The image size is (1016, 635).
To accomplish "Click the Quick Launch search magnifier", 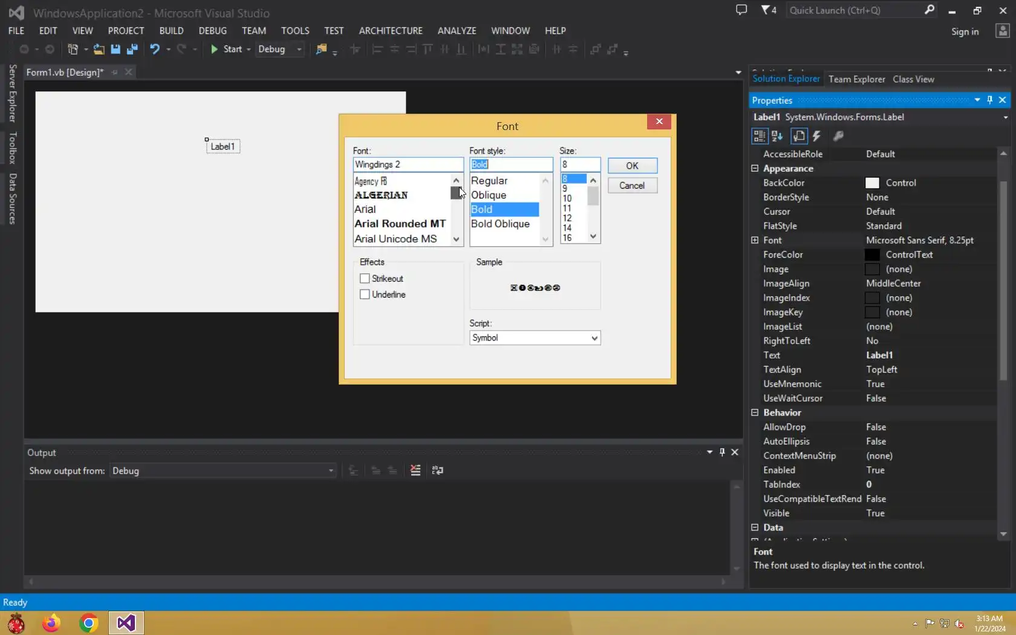I will coord(930,10).
